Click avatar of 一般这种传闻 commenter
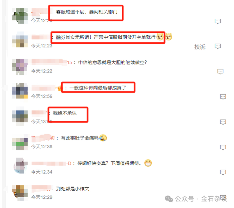 point(20,90)
